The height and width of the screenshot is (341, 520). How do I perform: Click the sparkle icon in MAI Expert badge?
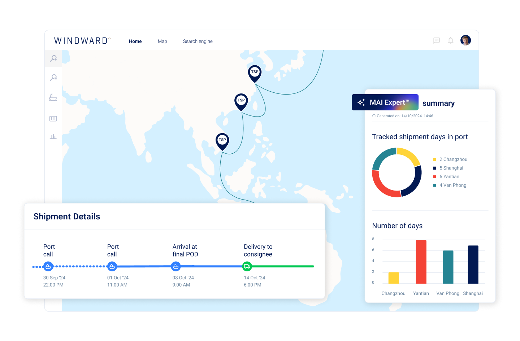click(361, 102)
